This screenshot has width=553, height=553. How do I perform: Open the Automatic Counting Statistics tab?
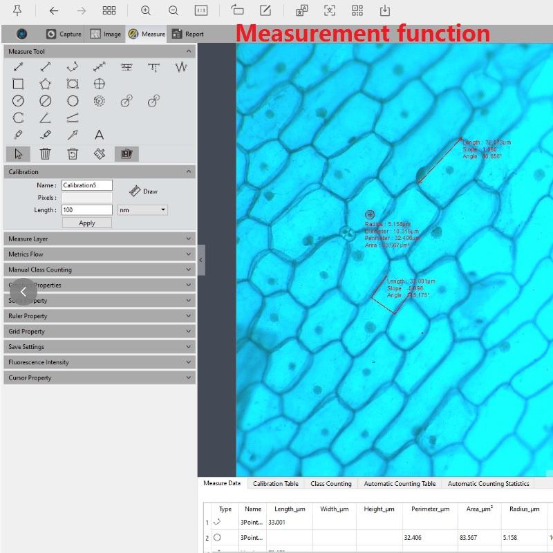[488, 483]
